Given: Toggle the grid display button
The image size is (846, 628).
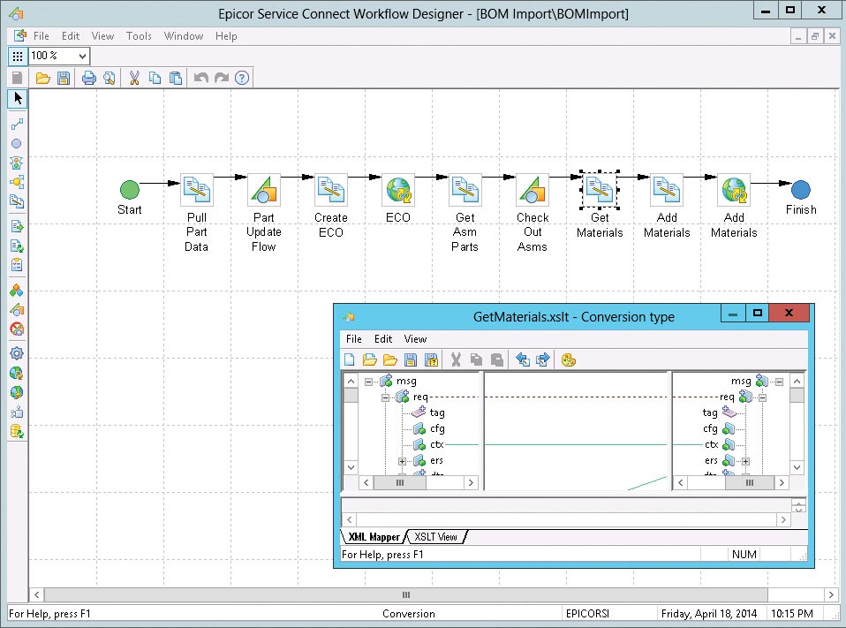Looking at the screenshot, I should coord(17,56).
